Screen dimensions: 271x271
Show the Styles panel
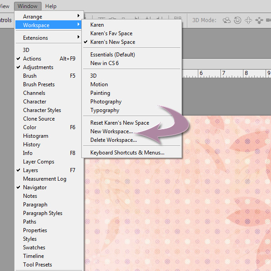[x=48, y=239]
